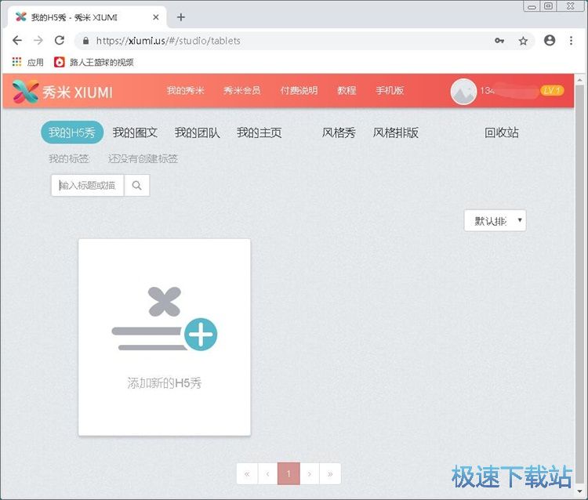Screen dimensions: 588x500
Task: Open 我的团队 tab
Action: [197, 132]
